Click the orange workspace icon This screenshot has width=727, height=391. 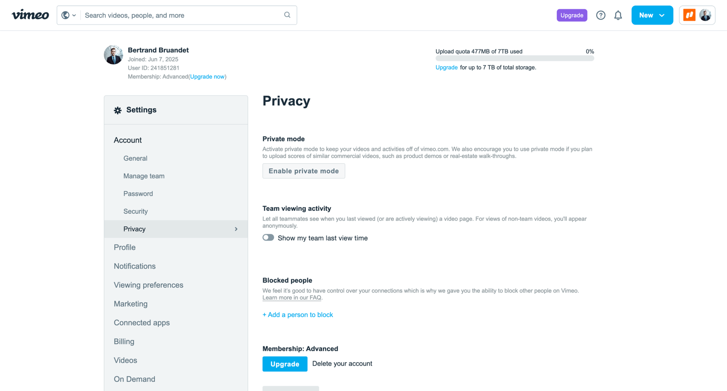pyautogui.click(x=689, y=15)
